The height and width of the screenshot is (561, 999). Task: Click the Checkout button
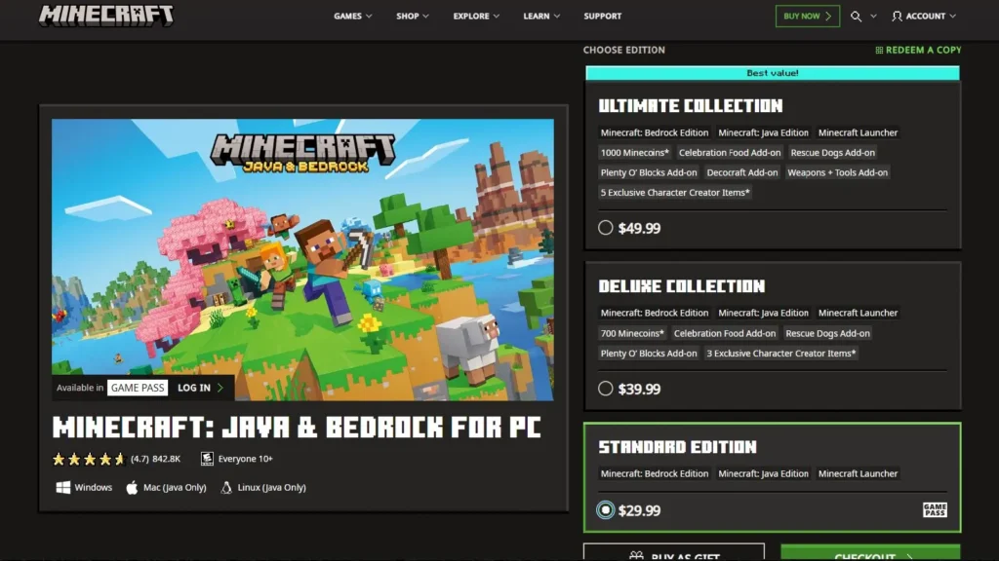[870, 553]
